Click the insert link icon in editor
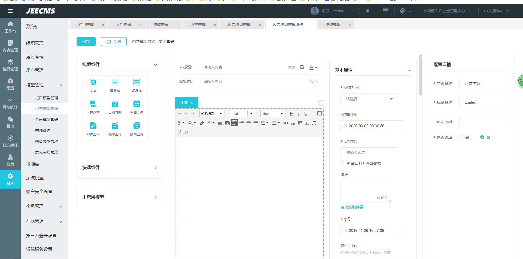Image resolution: width=523 pixels, height=259 pixels. coord(285,123)
